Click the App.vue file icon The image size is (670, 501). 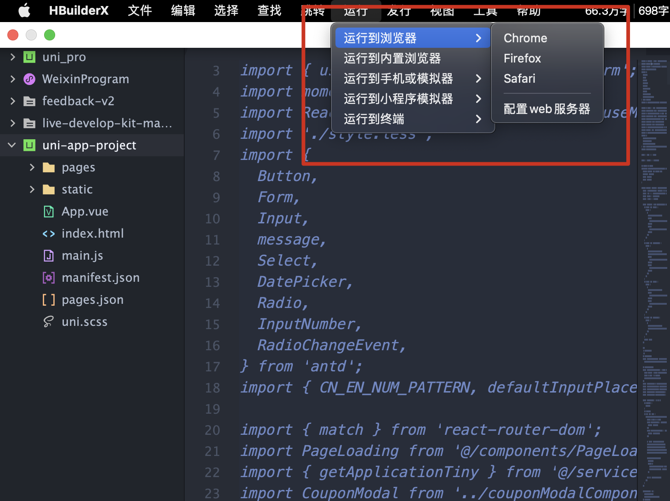[x=49, y=211]
